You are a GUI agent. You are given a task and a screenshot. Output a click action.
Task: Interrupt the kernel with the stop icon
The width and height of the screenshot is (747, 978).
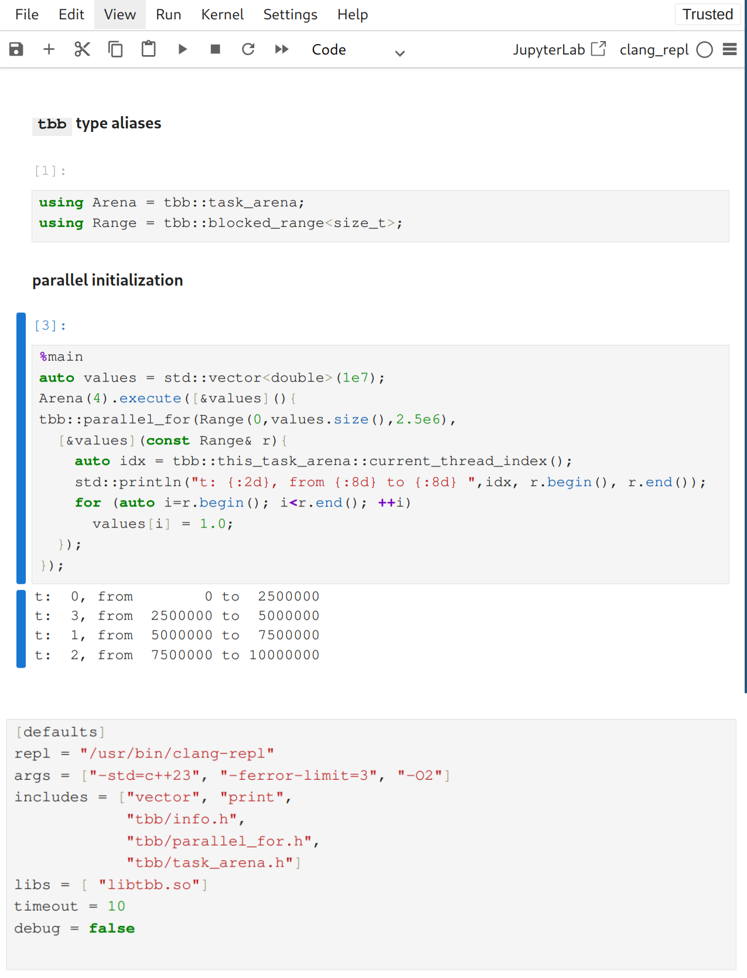215,49
